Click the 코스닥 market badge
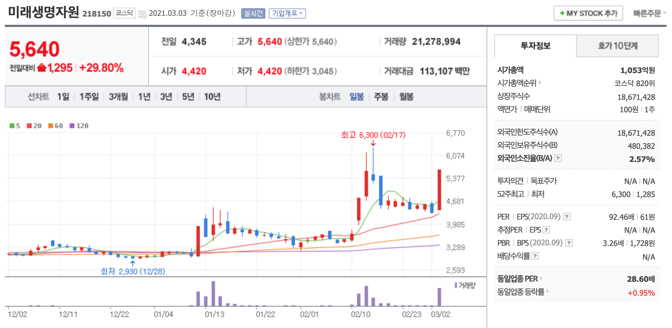 pyautogui.click(x=124, y=13)
